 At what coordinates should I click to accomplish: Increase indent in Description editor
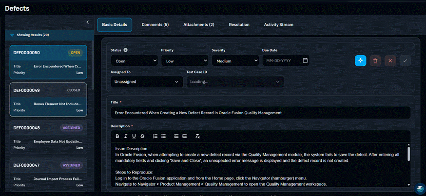tap(184, 136)
